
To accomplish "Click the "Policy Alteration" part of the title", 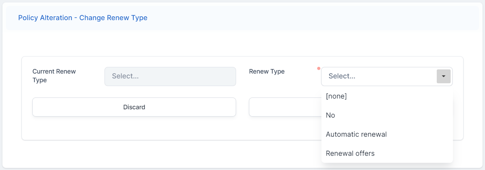I will coord(45,18).
